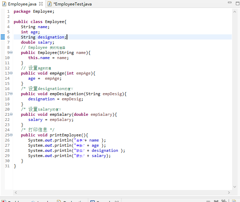Click the horizontal scrollbar left arrow

click(x=16, y=192)
